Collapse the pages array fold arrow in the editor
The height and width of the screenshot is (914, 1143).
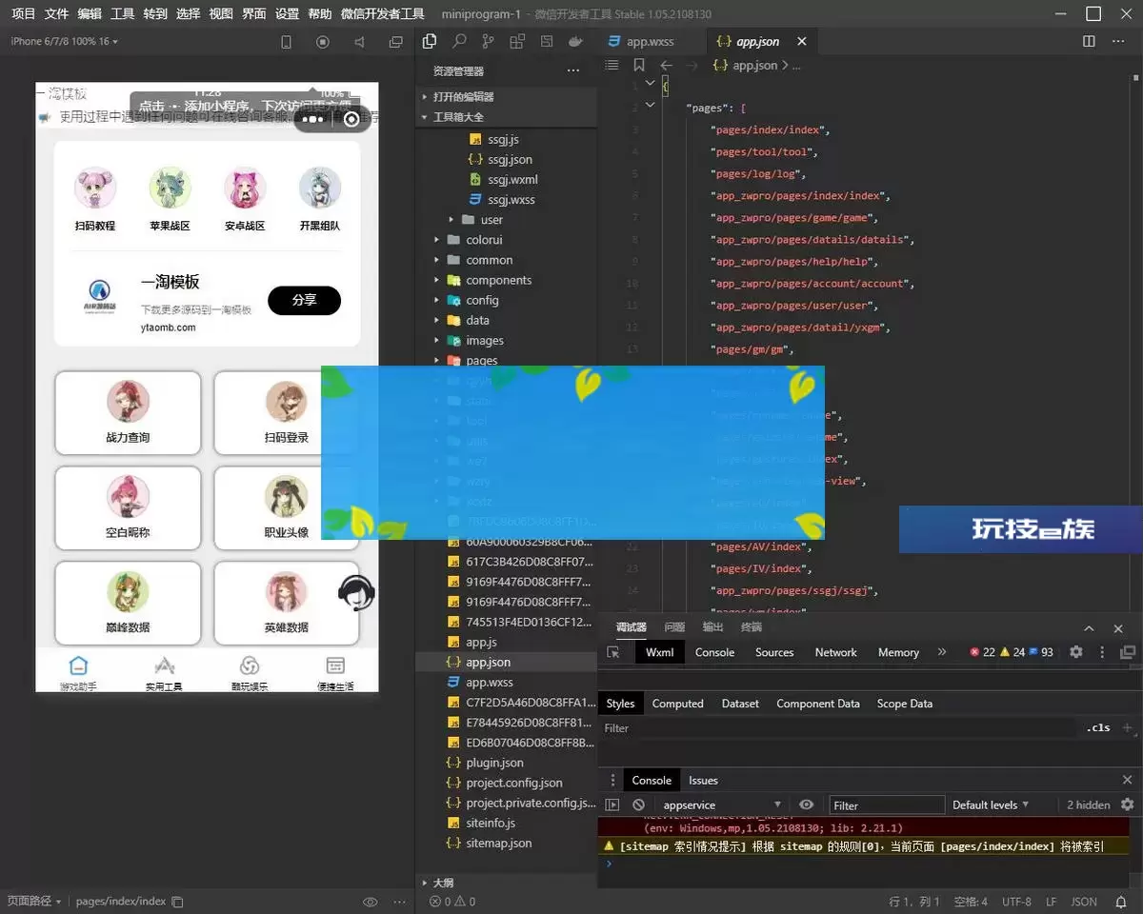pyautogui.click(x=651, y=105)
